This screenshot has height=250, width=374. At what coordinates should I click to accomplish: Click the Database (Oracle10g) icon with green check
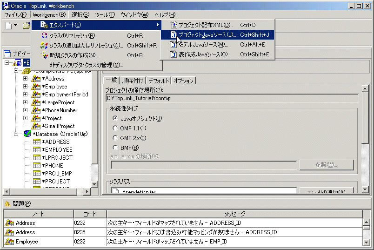click(x=27, y=134)
